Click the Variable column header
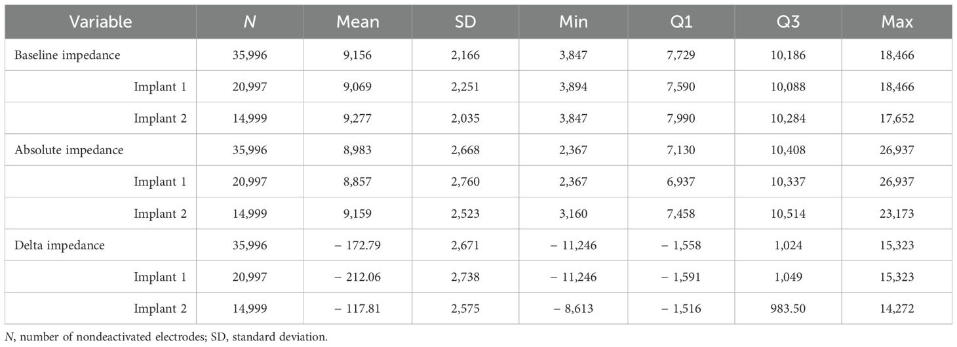Image resolution: width=957 pixels, height=347 pixels. coord(100,22)
